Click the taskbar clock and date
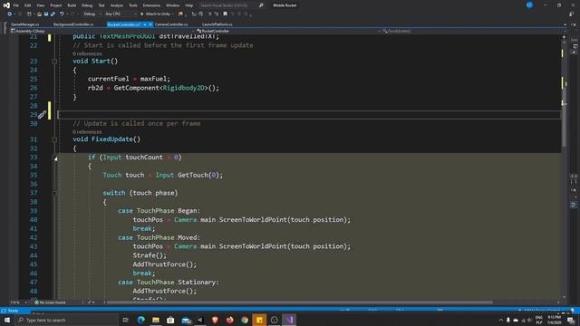Viewport: 580px width, 326px height. coord(554,320)
